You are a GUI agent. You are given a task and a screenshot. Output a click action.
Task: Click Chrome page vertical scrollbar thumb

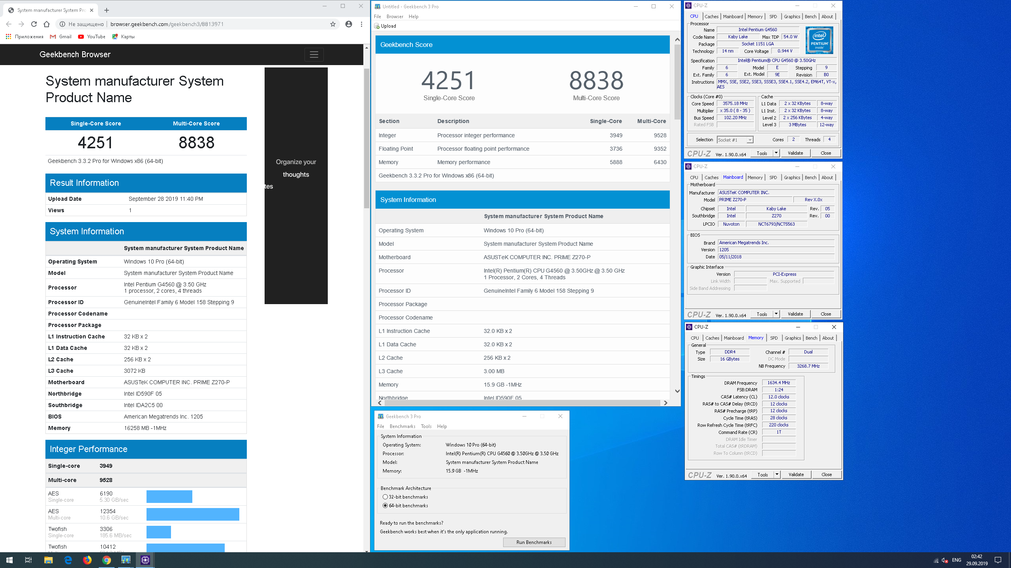[366, 138]
